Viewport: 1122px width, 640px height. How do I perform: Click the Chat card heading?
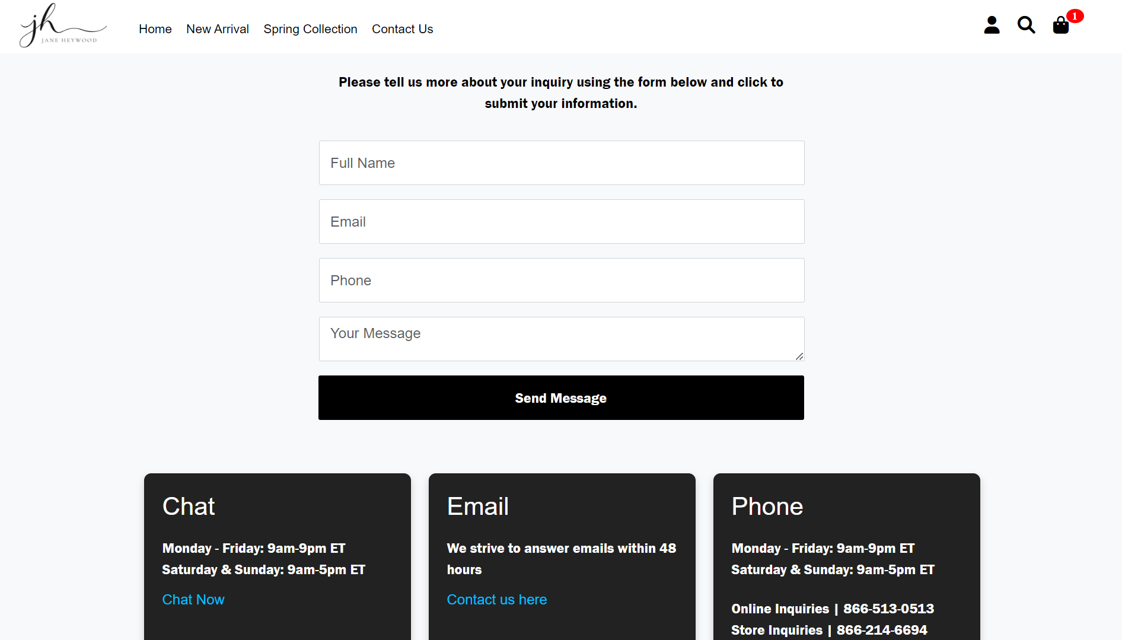(189, 507)
